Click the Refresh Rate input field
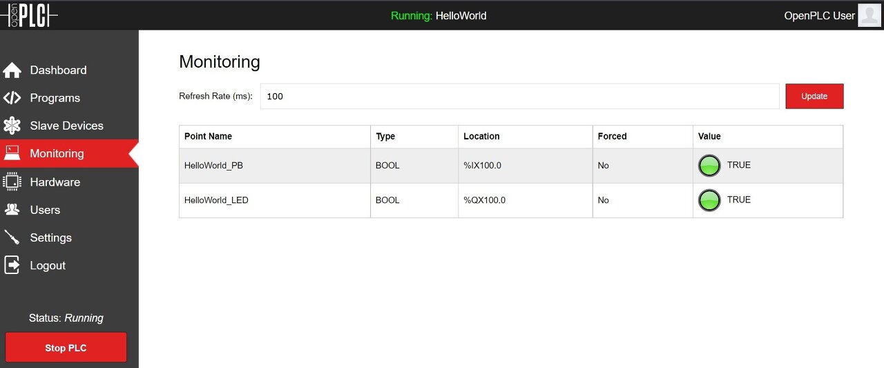 click(x=519, y=96)
